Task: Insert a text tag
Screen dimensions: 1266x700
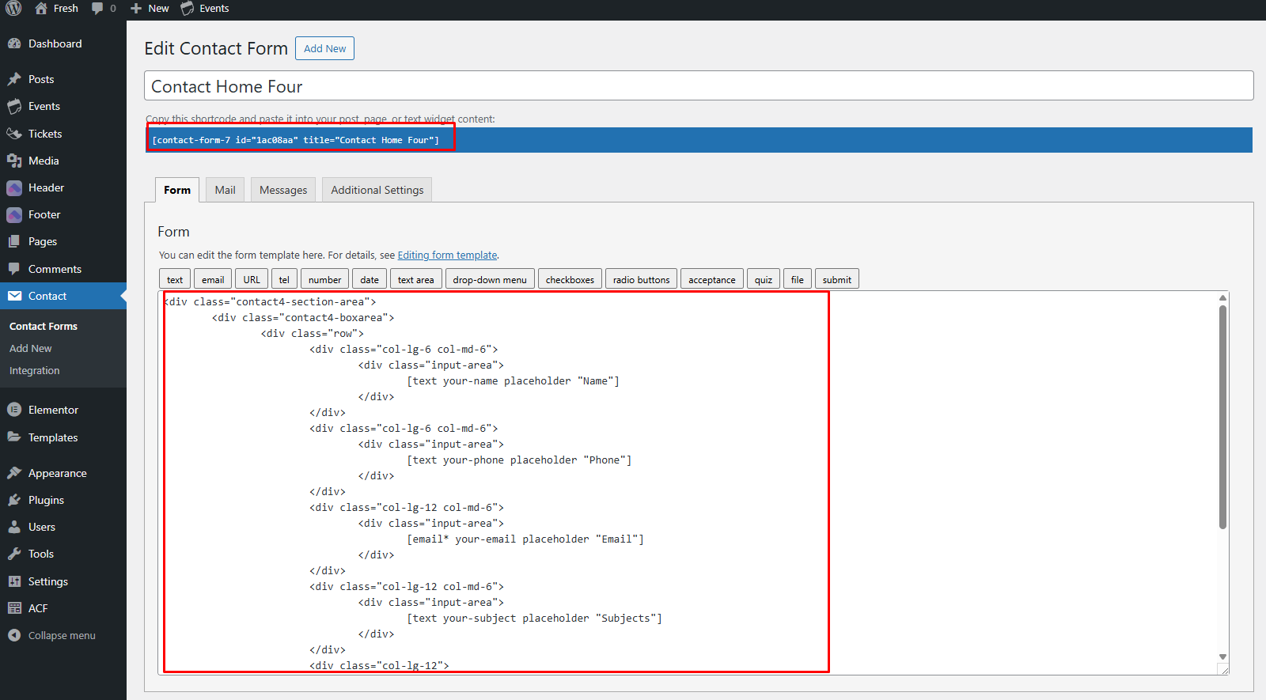Action: click(x=175, y=279)
